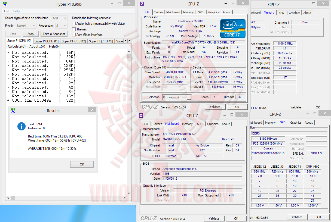The image size is (331, 222).
Task: Click the BIOS Date 11/09/2012 field
Action: tap(202, 179)
